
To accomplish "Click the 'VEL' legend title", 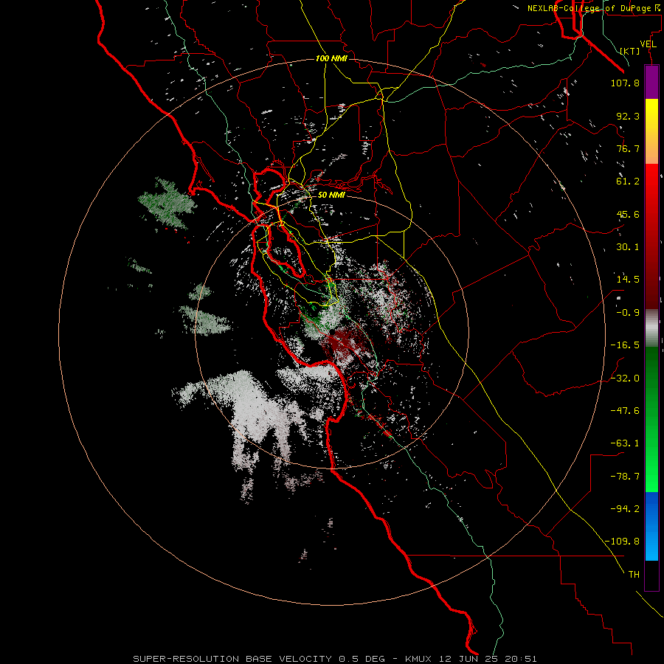I will click(648, 44).
